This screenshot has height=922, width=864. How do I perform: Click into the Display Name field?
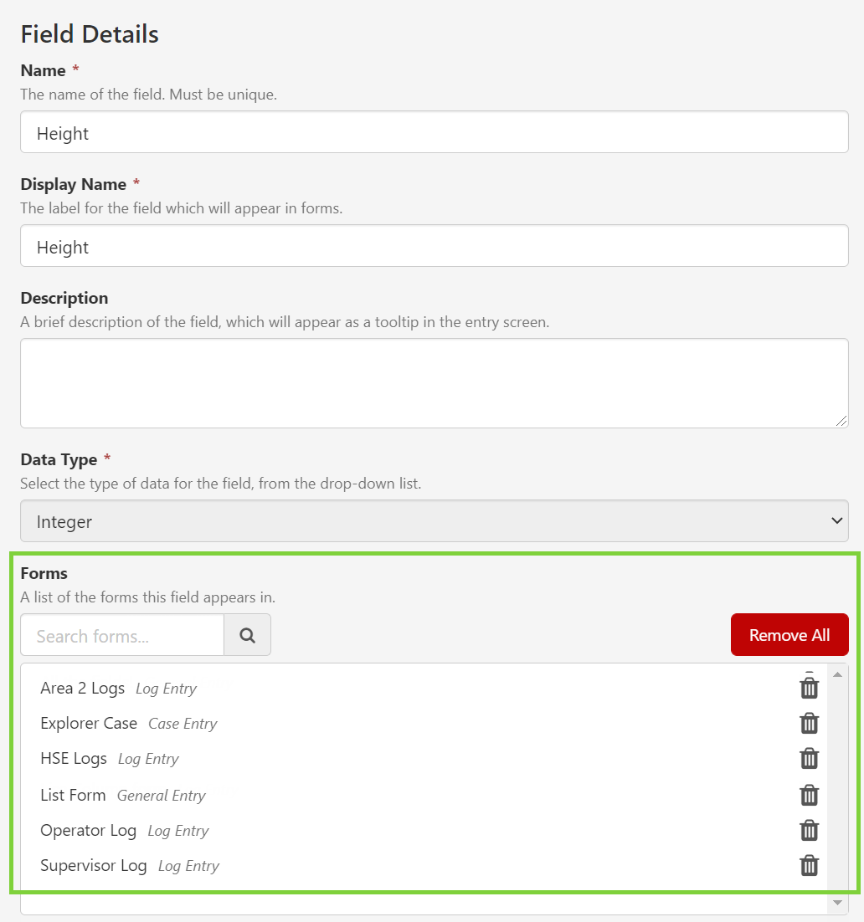(434, 247)
